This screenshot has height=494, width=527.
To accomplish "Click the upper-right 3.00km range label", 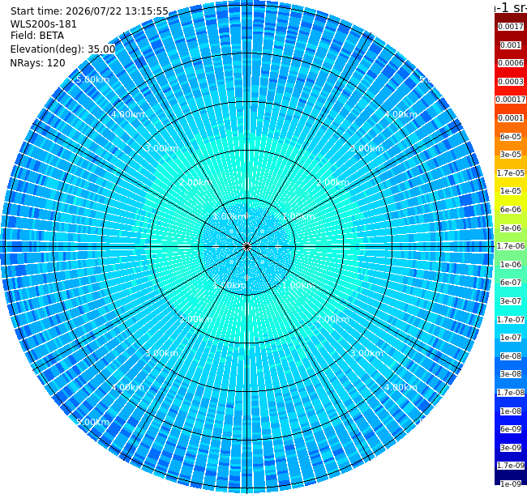I will (366, 148).
